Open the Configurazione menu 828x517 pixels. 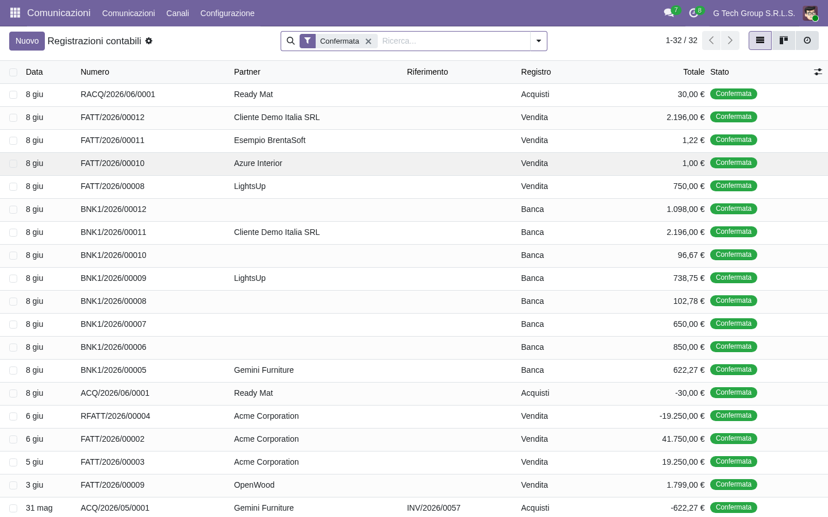coord(227,13)
